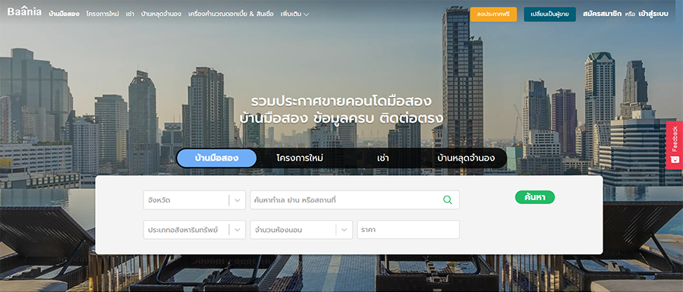Open the ประเภทอสังหาริมทรัพย์ dropdown
The height and width of the screenshot is (292, 683).
194,230
